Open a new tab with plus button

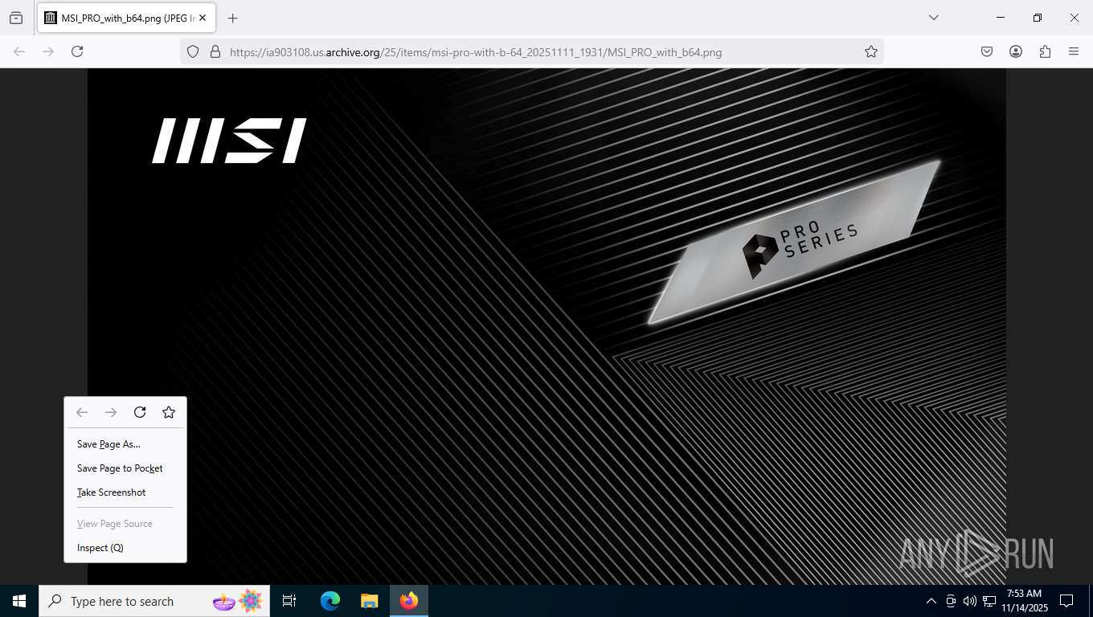click(x=232, y=18)
